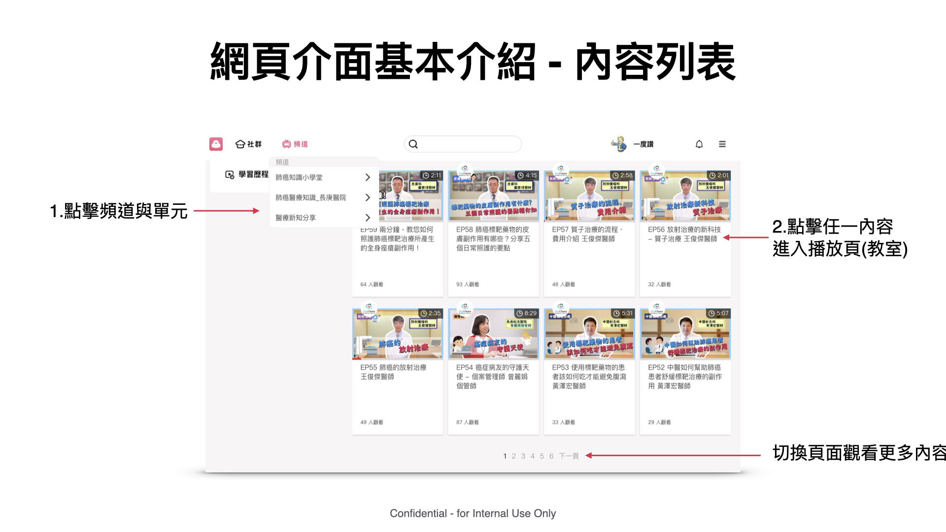Select 肺癌知識小學堂 channel menu item
This screenshot has width=946, height=532.
click(x=299, y=177)
